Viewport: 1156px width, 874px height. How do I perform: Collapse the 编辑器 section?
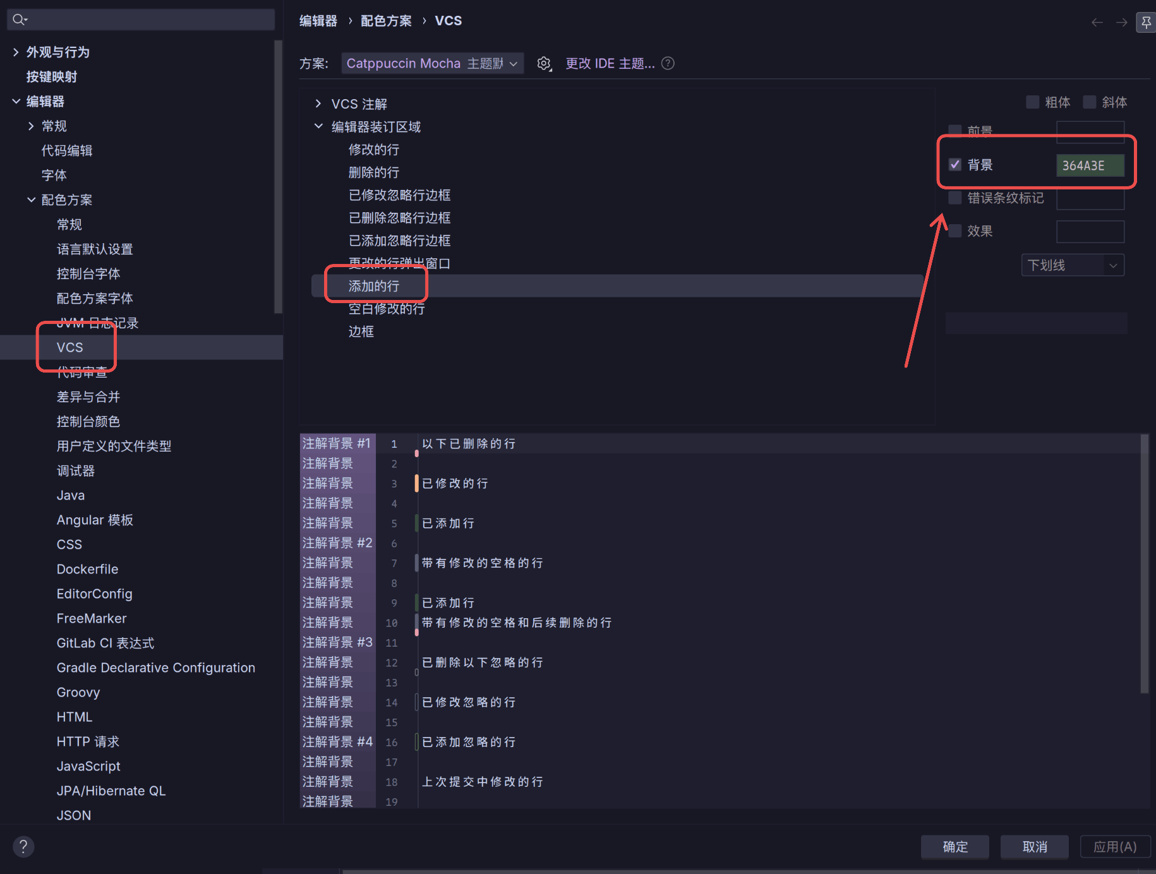16,101
